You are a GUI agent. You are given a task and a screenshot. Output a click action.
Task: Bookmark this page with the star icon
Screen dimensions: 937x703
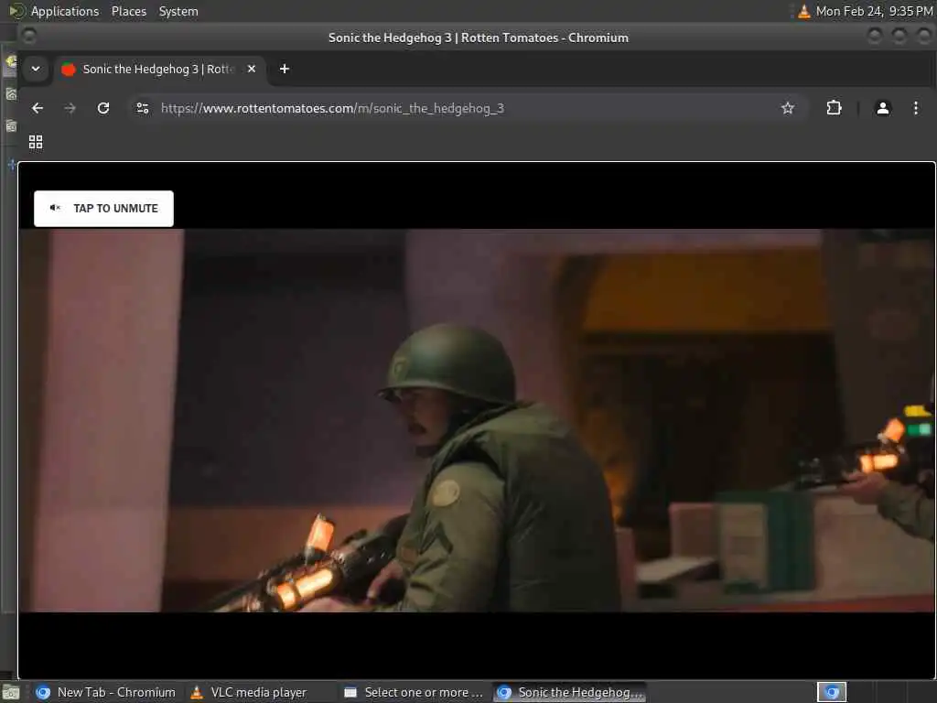pos(788,108)
